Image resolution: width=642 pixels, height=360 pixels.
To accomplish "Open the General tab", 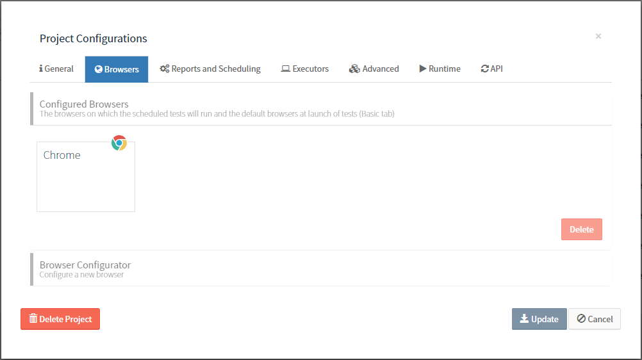I will [56, 69].
